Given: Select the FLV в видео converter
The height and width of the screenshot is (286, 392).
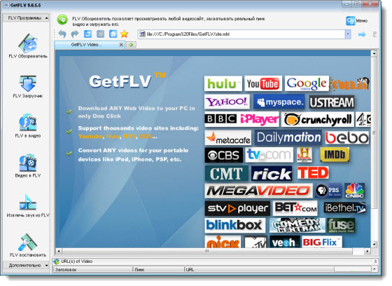Looking at the screenshot, I should (28, 125).
